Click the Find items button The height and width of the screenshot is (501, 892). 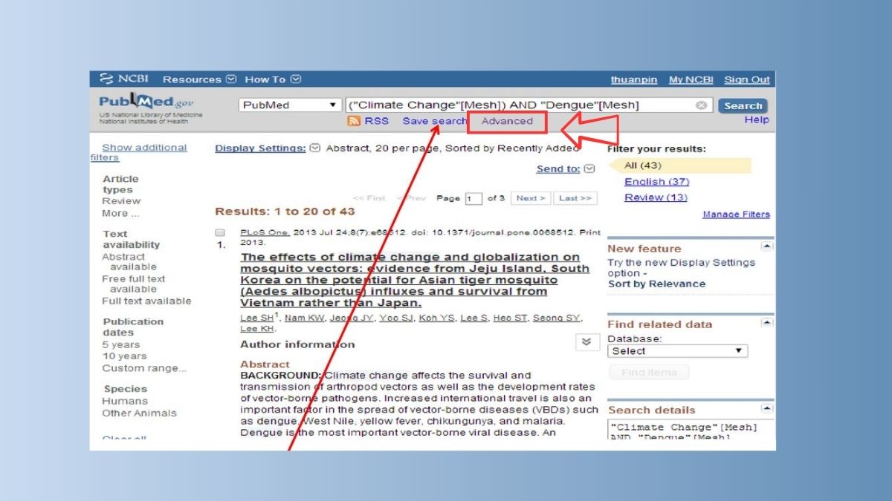(x=649, y=373)
